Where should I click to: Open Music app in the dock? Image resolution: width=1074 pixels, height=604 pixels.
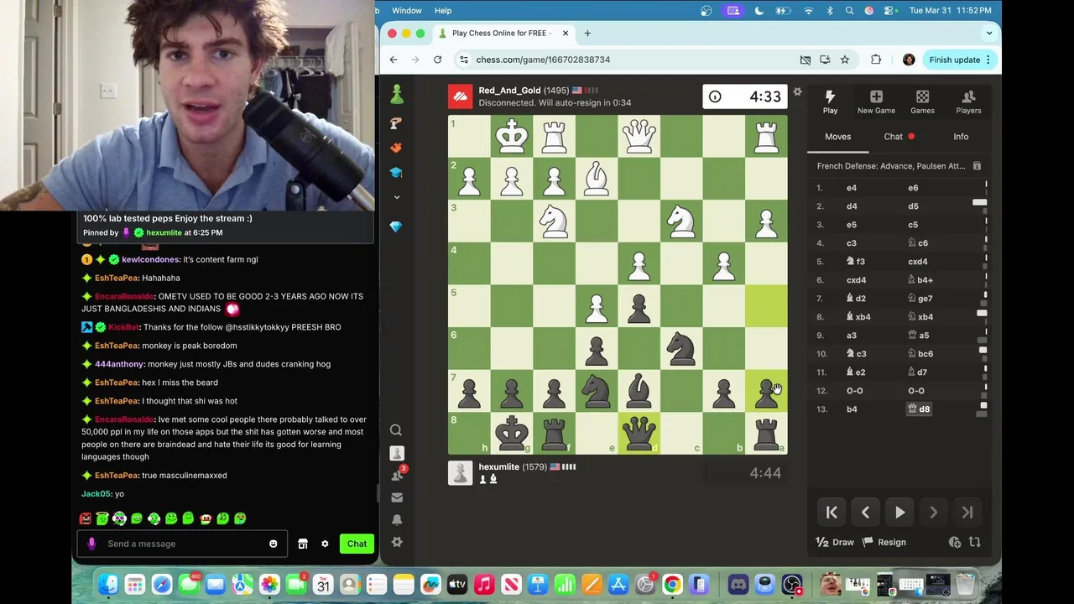(483, 584)
